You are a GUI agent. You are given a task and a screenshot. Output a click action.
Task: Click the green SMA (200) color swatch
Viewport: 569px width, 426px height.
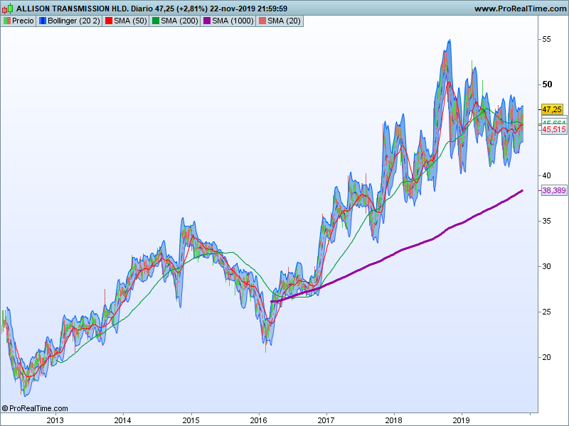[x=156, y=21]
